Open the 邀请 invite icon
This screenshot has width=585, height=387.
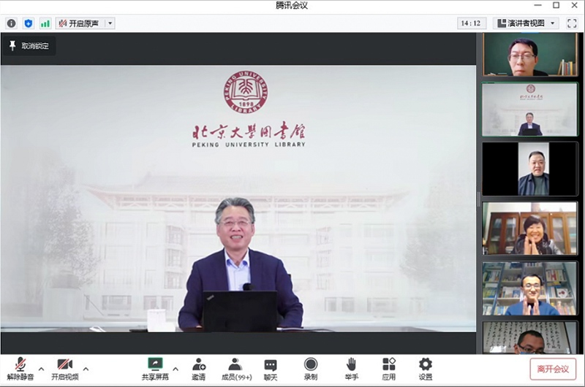(198, 369)
